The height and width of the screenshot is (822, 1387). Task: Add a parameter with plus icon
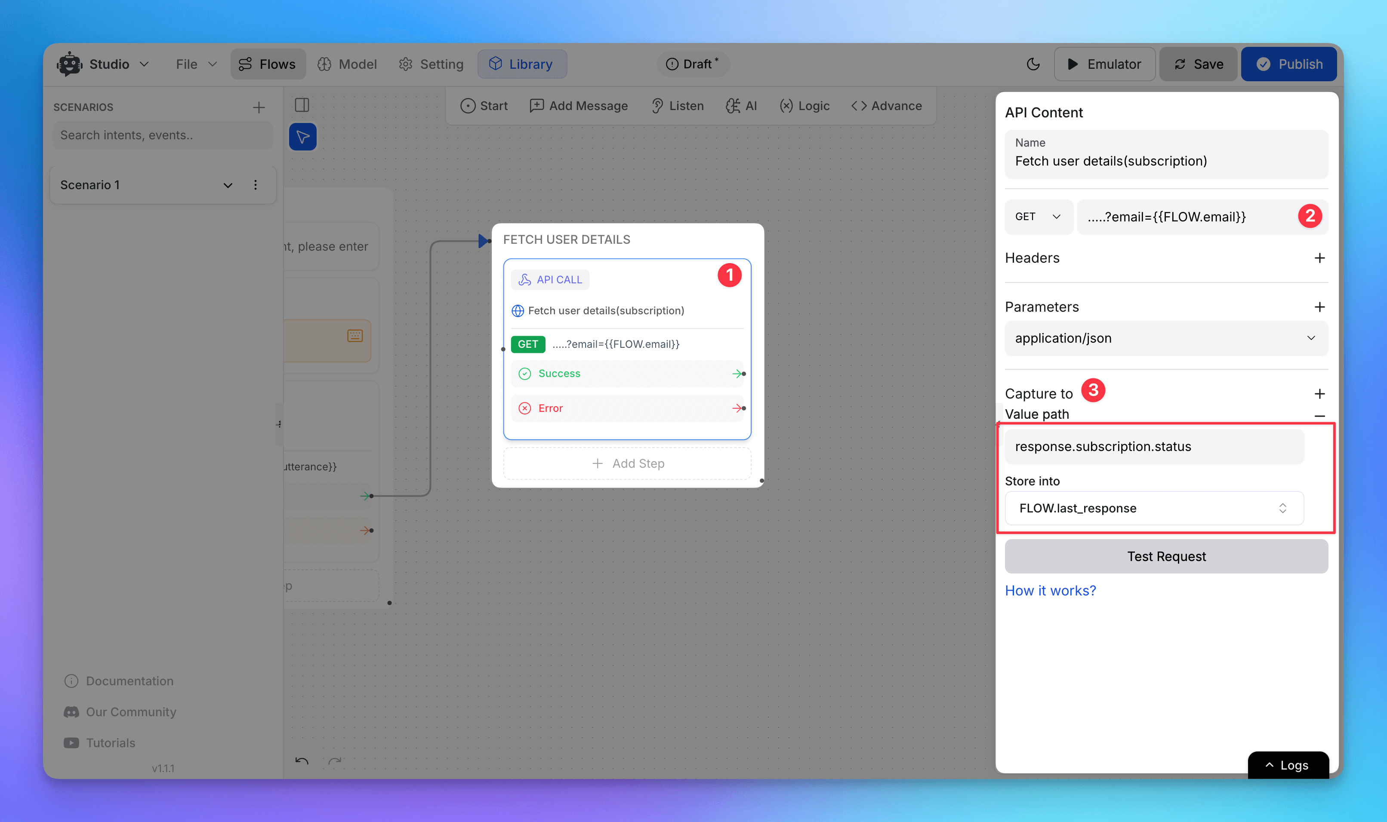(1319, 307)
